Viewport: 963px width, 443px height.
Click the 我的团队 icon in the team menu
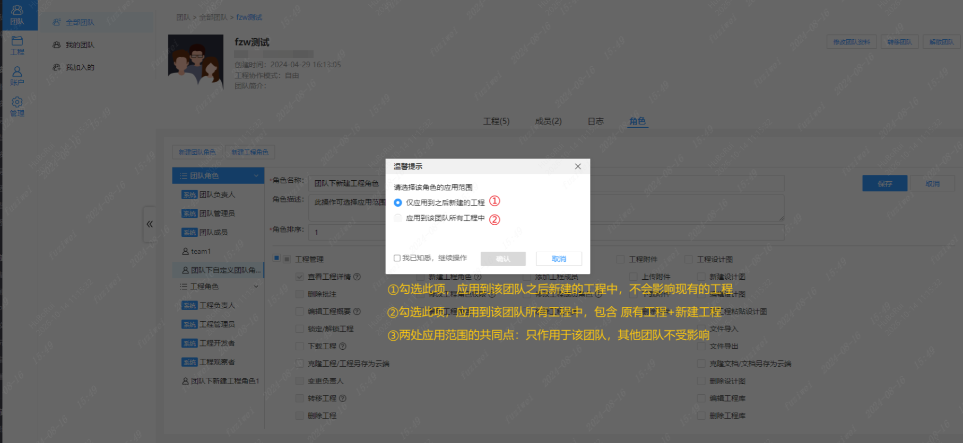point(57,45)
